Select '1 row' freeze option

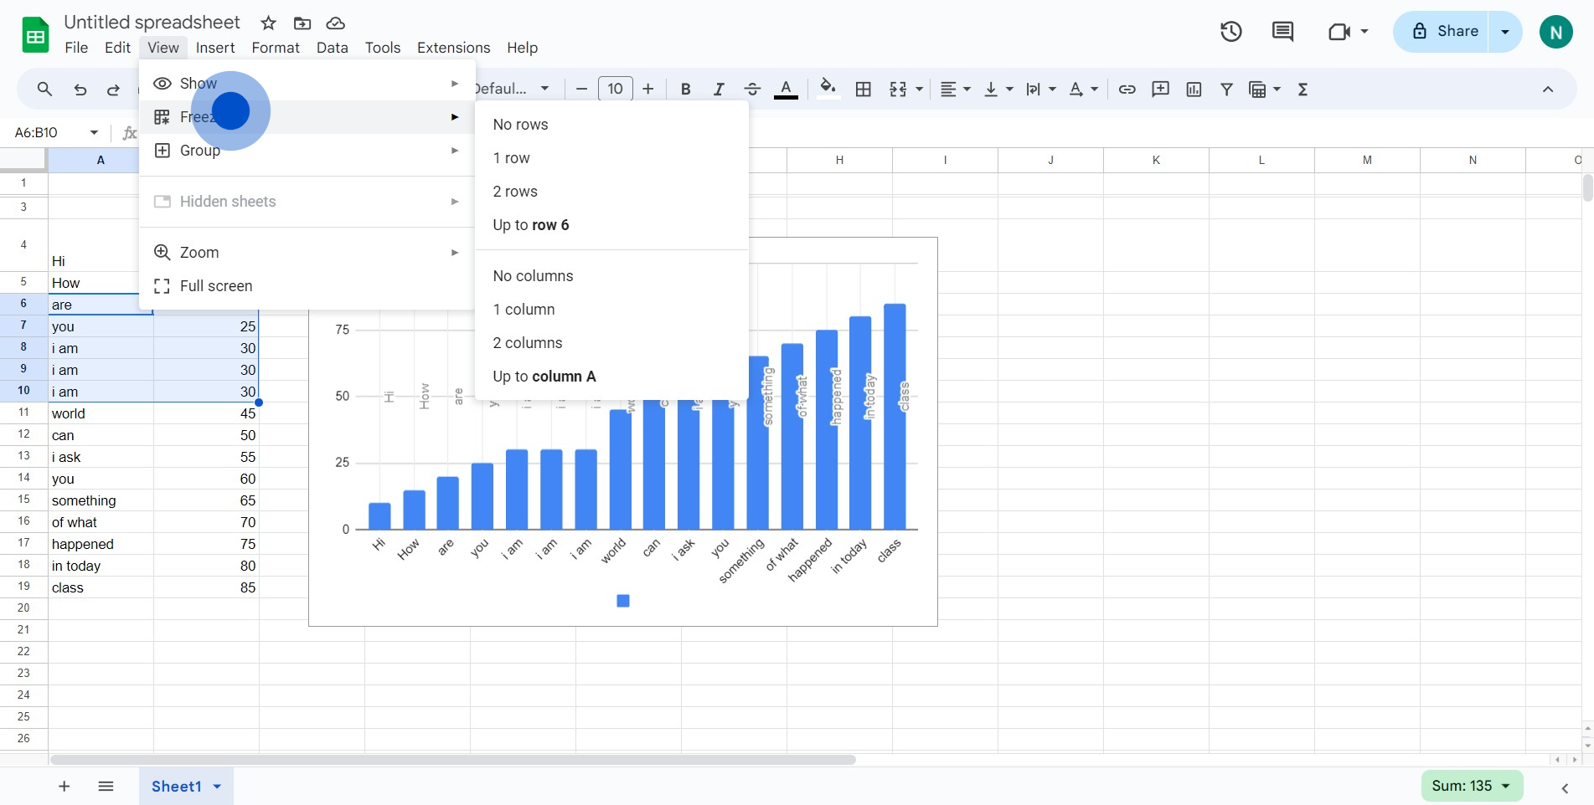click(512, 158)
